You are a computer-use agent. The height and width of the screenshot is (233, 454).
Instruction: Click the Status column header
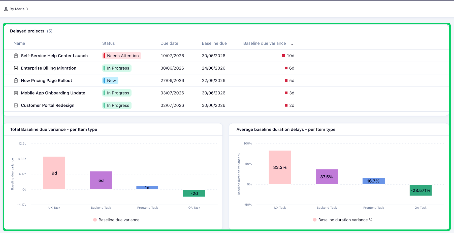coord(109,43)
